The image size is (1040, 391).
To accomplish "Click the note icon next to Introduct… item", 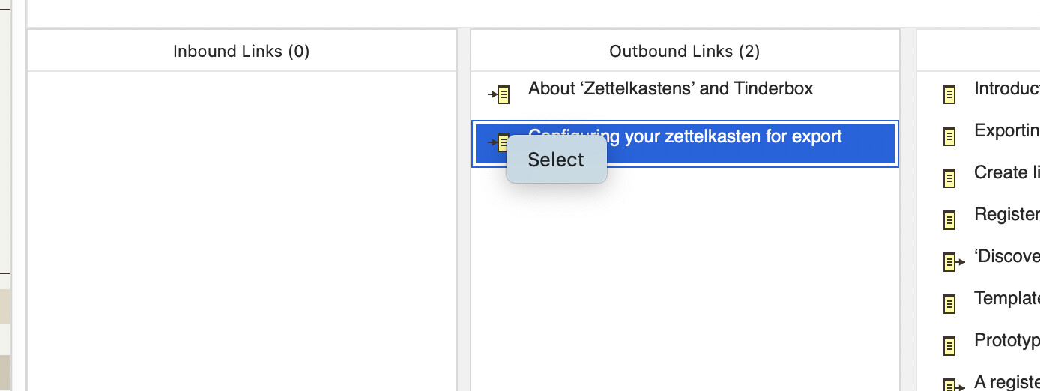I will pyautogui.click(x=949, y=94).
